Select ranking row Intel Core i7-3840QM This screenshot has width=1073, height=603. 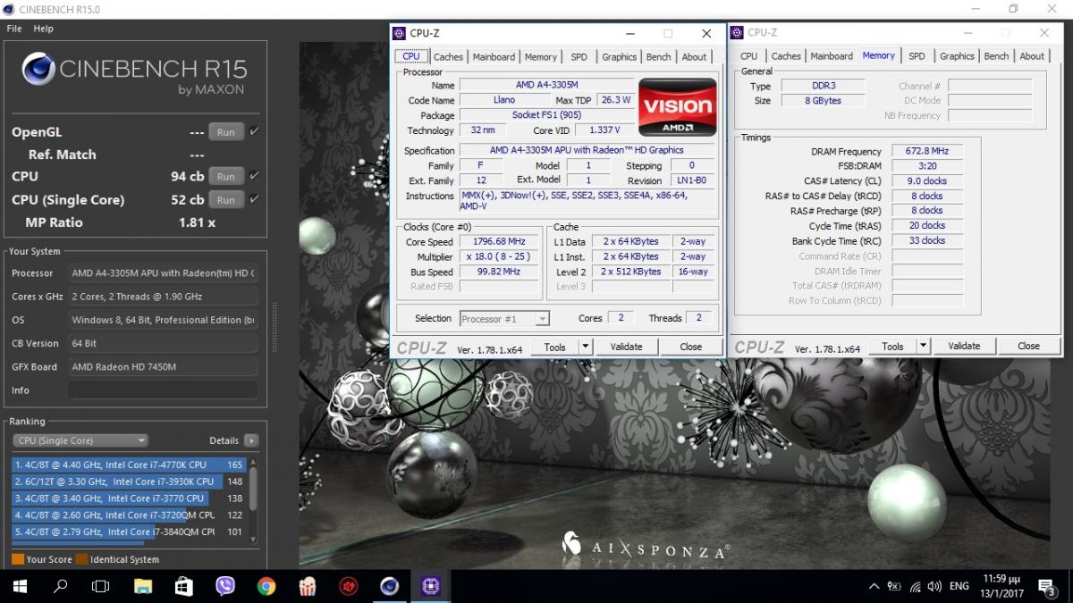point(129,532)
